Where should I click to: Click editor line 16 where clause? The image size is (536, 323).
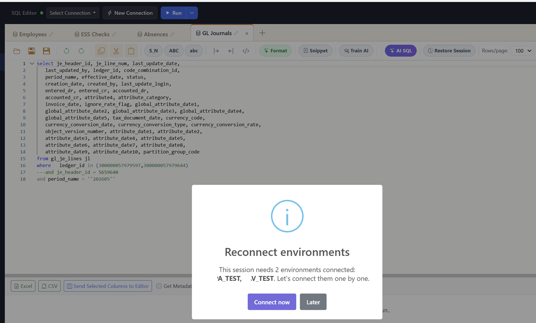112,165
